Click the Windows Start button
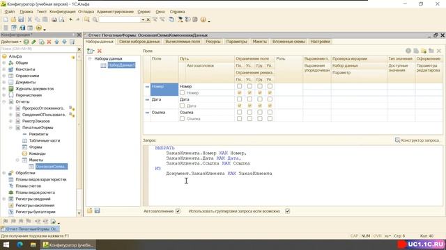 coord(6,244)
